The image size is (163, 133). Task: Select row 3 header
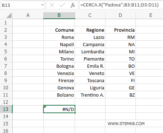click(6, 37)
